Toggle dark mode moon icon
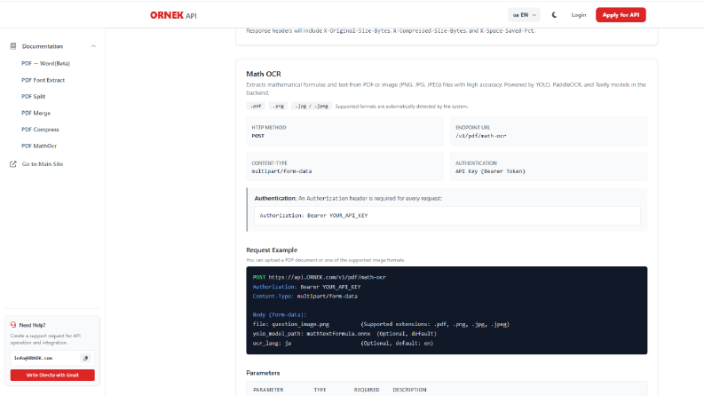704x396 pixels. [554, 15]
